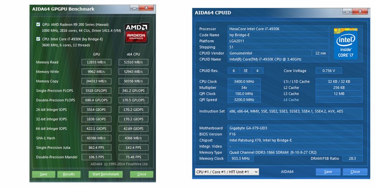Click Code Name value Ivy Bridge-E
Viewport: 374px width, 187px height.
pos(278,35)
